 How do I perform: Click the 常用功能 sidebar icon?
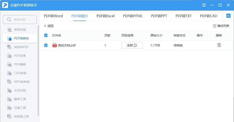(9, 30)
